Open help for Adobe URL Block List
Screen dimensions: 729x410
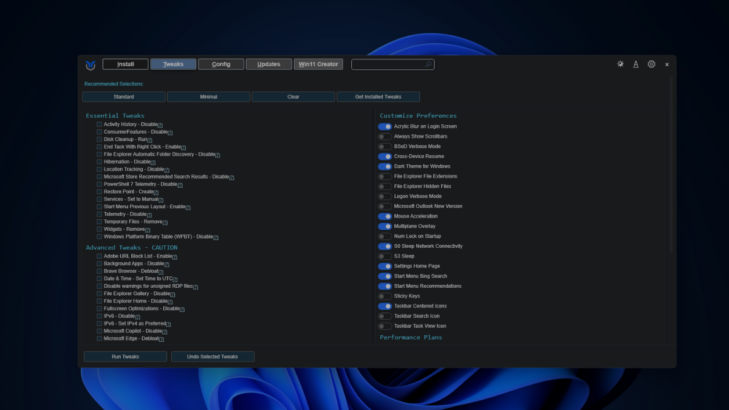pyautogui.click(x=175, y=256)
